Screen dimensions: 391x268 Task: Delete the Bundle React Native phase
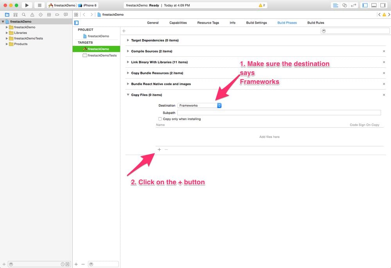[x=384, y=84]
